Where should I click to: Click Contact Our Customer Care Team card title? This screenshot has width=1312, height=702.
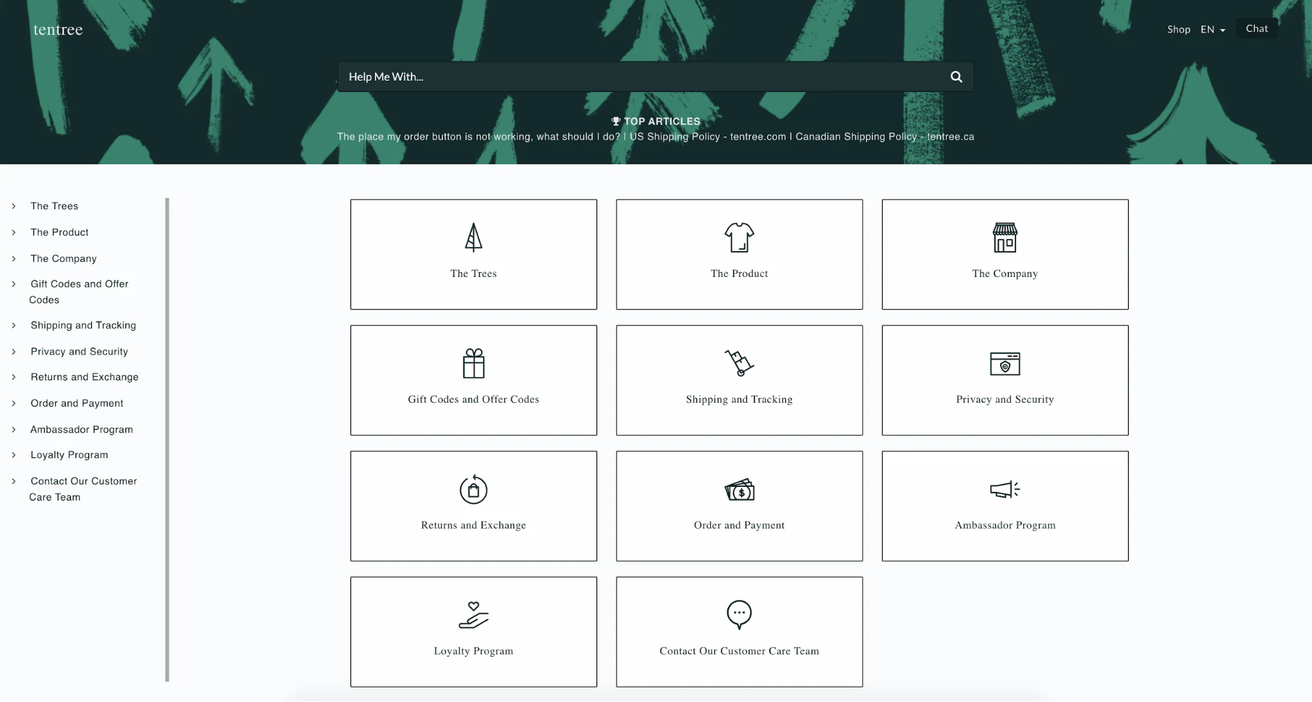739,651
